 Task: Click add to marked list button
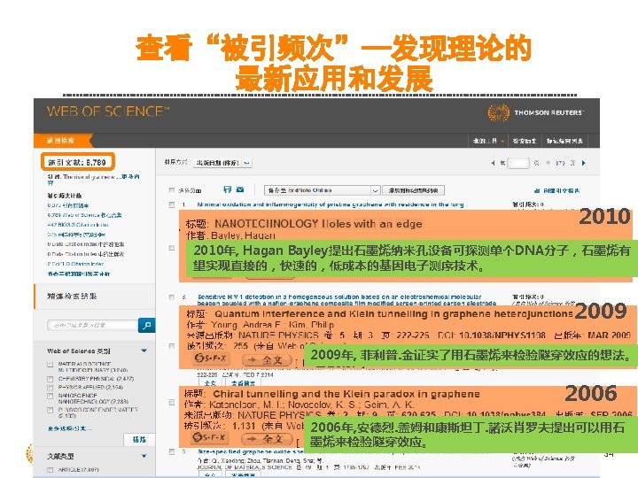pos(413,190)
